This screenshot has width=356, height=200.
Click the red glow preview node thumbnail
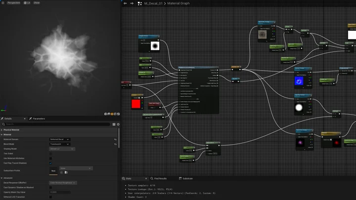337,143
